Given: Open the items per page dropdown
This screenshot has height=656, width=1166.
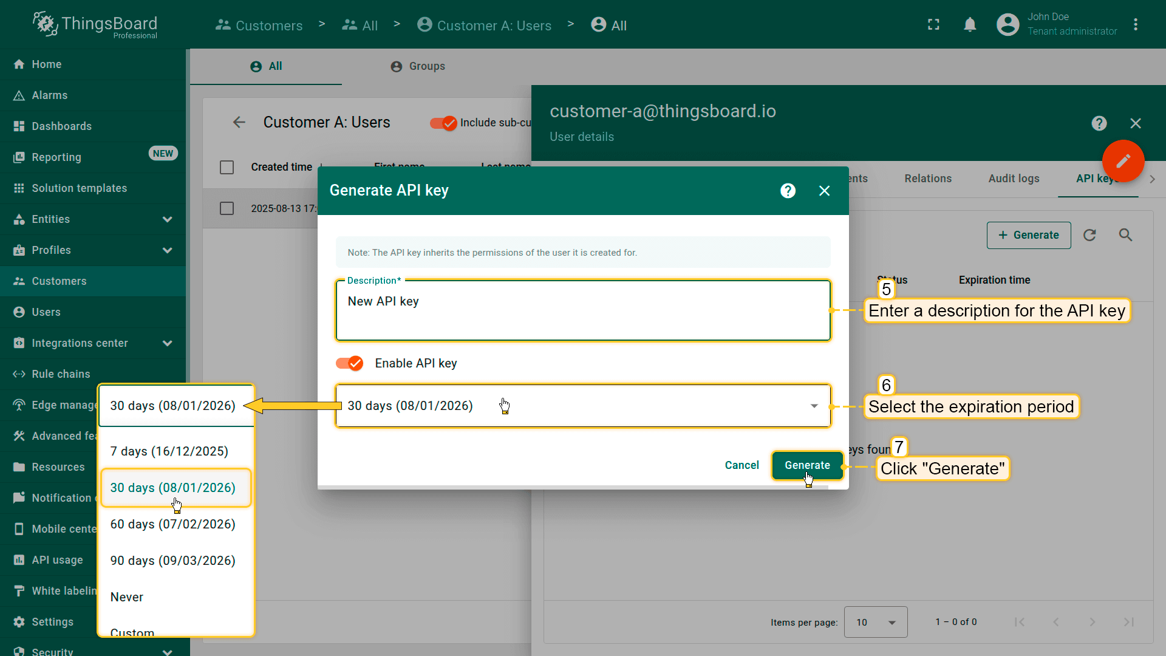Looking at the screenshot, I should pyautogui.click(x=875, y=622).
